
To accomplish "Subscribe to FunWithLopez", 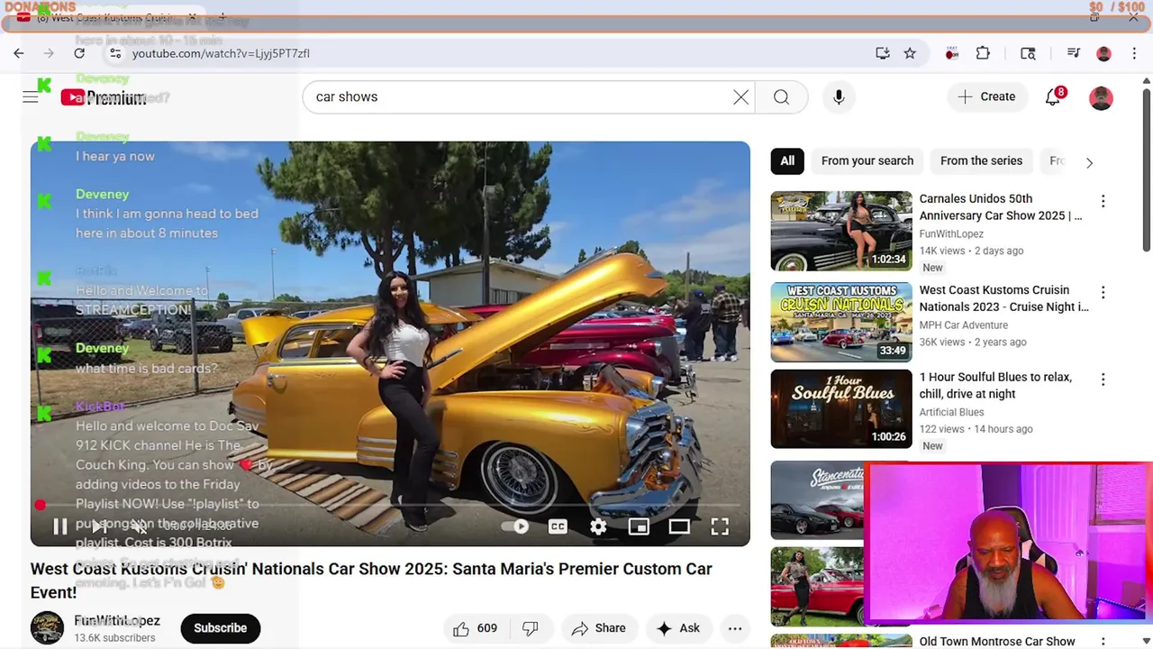I will (x=221, y=628).
